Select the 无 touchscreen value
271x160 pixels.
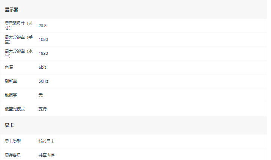pyautogui.click(x=41, y=95)
